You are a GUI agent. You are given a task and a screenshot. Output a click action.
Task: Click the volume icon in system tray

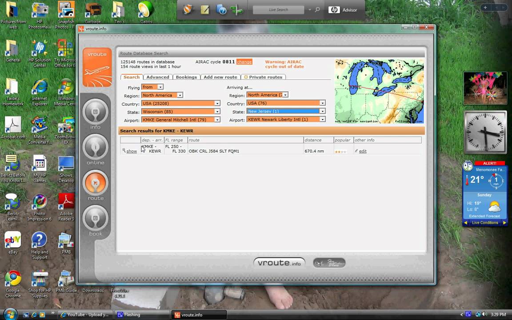point(484,315)
